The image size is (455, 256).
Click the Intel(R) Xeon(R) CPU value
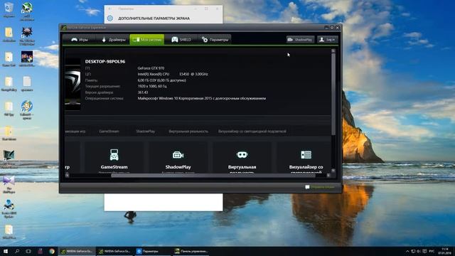(173, 74)
